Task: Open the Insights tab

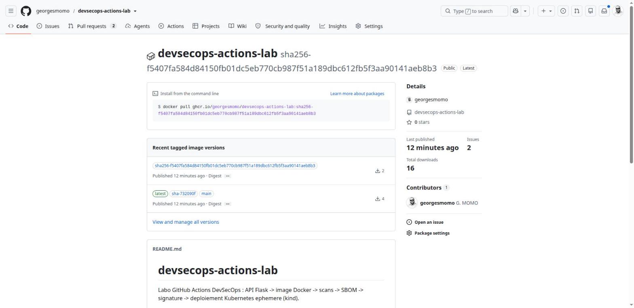Action: click(x=333, y=26)
